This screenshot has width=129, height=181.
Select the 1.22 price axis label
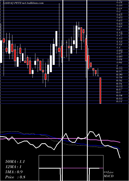pos(119,26)
